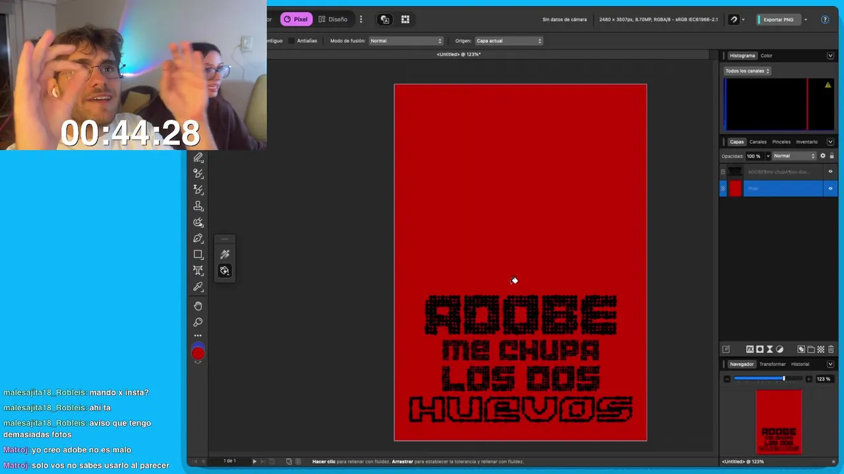
Task: Select the red Pixel layer thumbnail
Action: 735,188
